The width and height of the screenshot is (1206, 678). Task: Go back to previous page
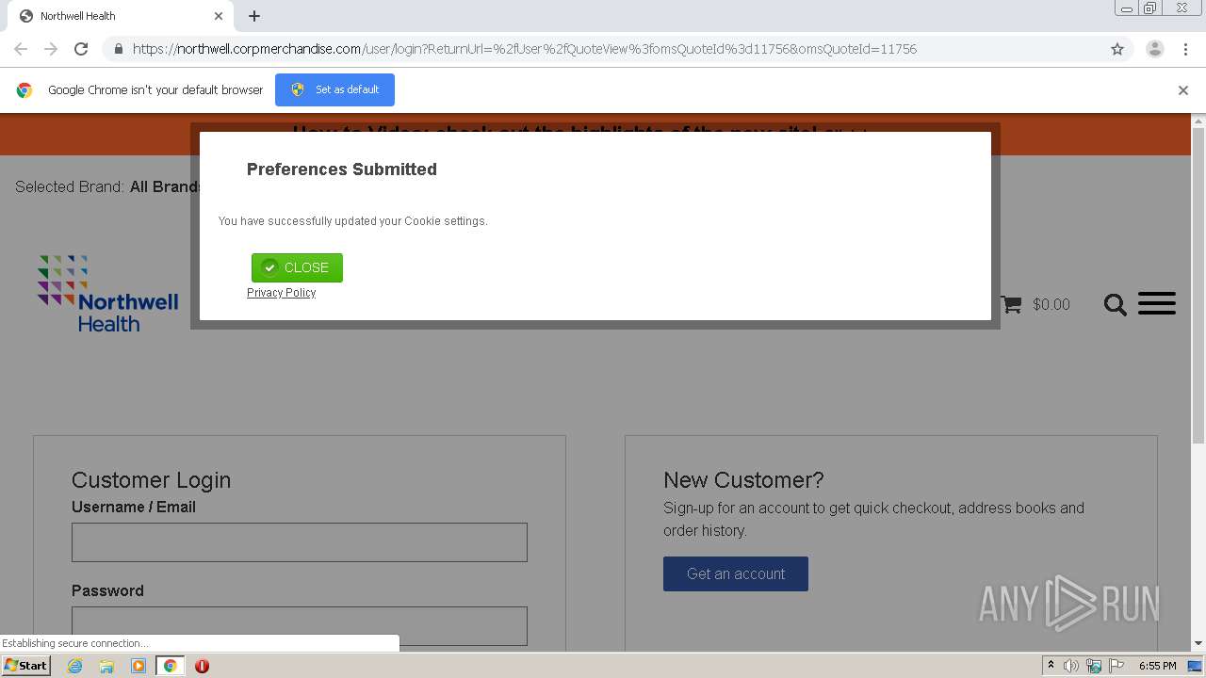click(x=21, y=49)
